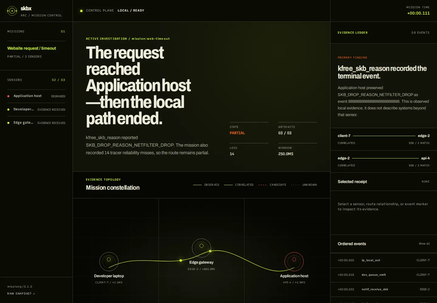Select the netif_receive_skb event row
This screenshot has height=303, width=437.
[x=384, y=289]
